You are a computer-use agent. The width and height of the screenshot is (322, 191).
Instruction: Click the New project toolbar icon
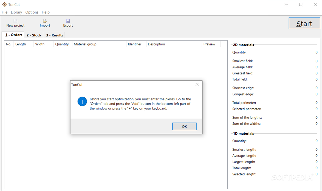15,21
